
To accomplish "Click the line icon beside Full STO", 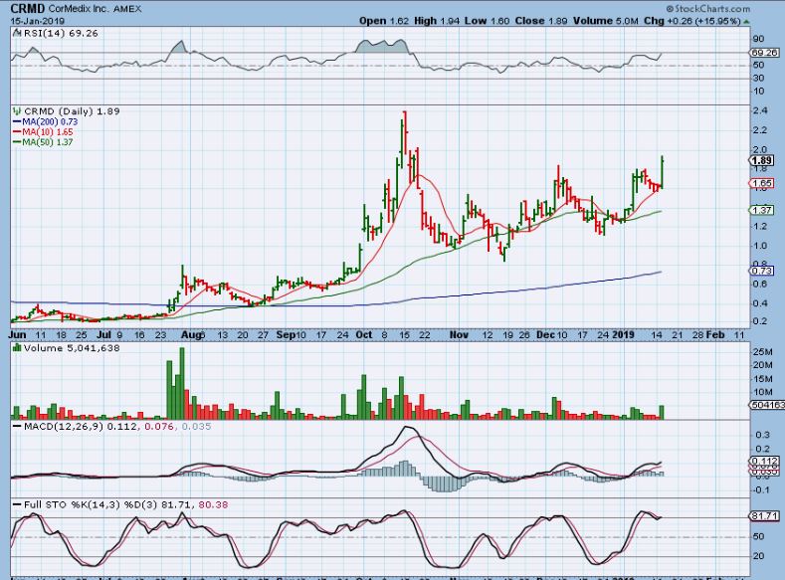I will click(x=17, y=505).
